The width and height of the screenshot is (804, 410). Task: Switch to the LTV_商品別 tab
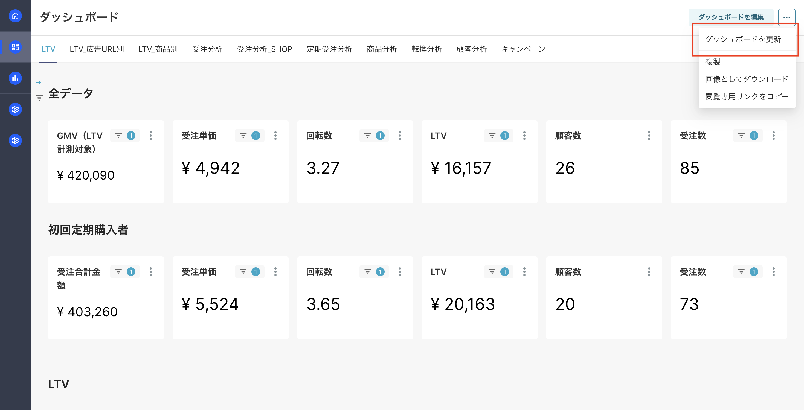pyautogui.click(x=158, y=49)
